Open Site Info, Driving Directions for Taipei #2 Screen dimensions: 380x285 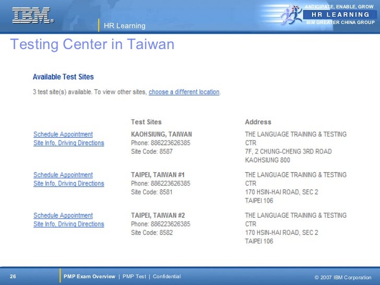[68, 224]
